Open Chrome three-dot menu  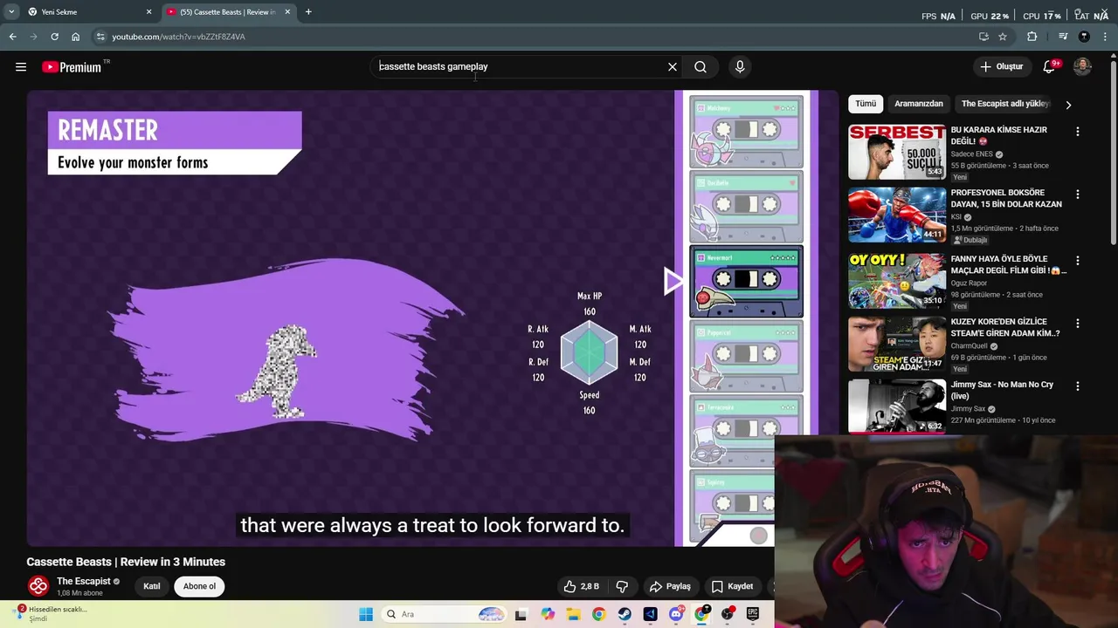click(x=1105, y=37)
